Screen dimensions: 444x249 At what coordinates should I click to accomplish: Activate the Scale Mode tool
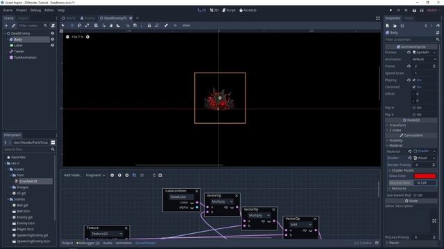coord(87,26)
